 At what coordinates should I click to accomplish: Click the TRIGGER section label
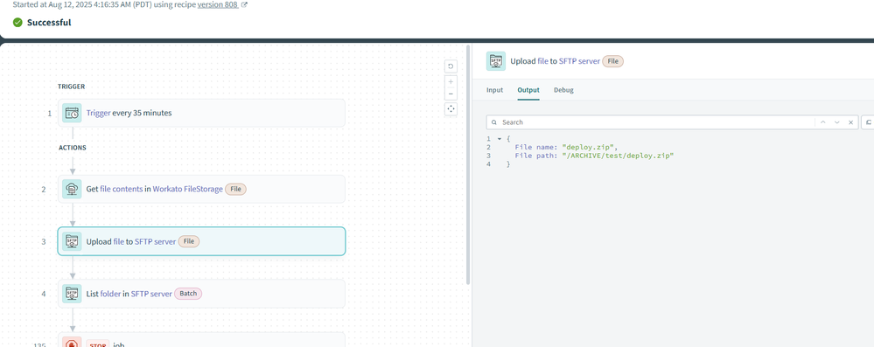[x=72, y=87]
